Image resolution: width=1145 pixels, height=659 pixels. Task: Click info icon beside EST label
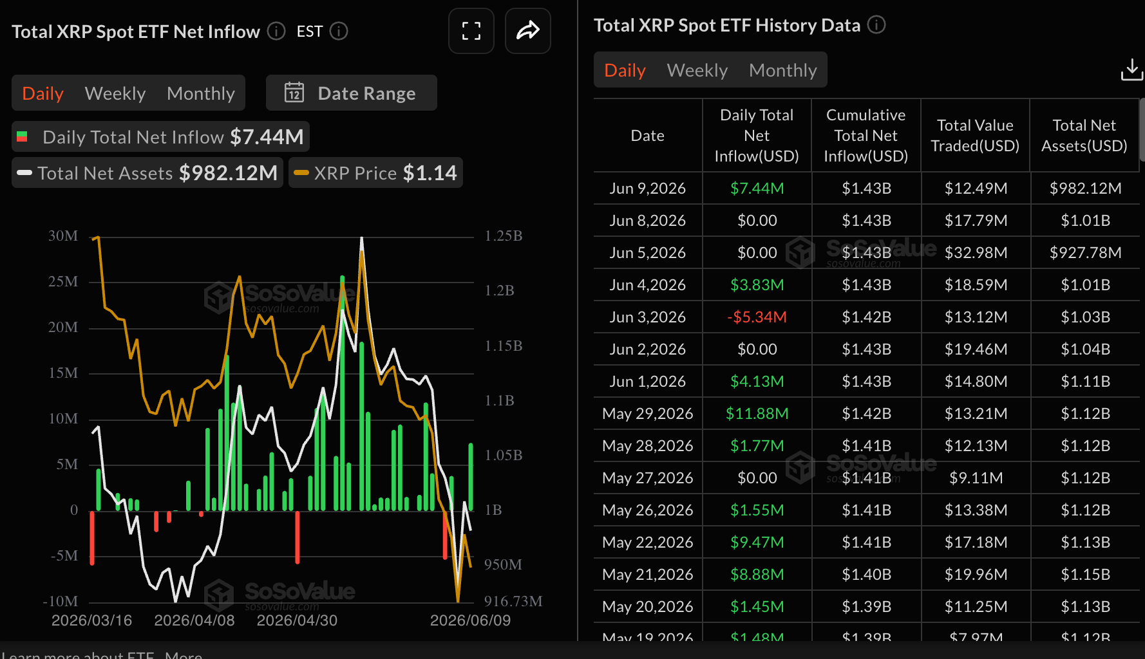click(339, 31)
